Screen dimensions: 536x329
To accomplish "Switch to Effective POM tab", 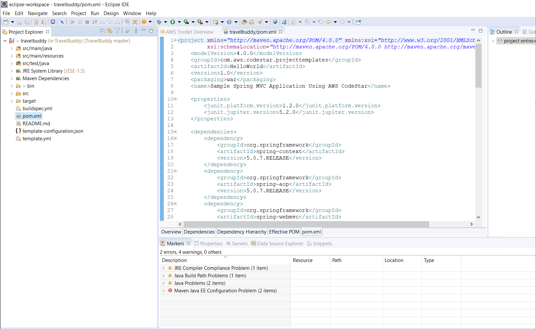I will [284, 232].
